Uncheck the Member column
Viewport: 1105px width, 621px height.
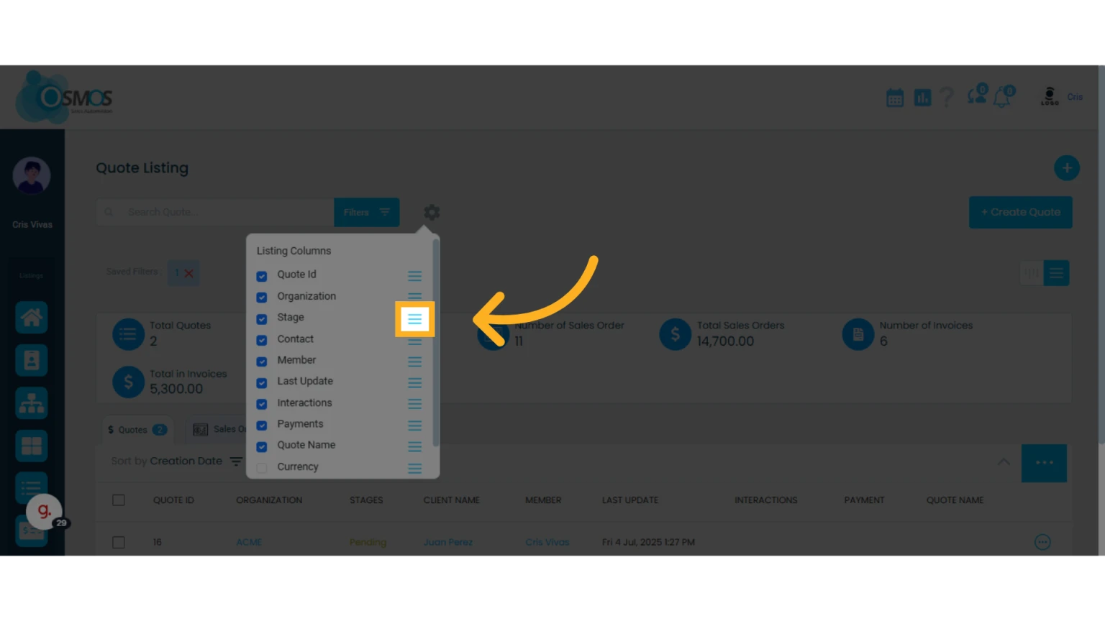pyautogui.click(x=262, y=362)
